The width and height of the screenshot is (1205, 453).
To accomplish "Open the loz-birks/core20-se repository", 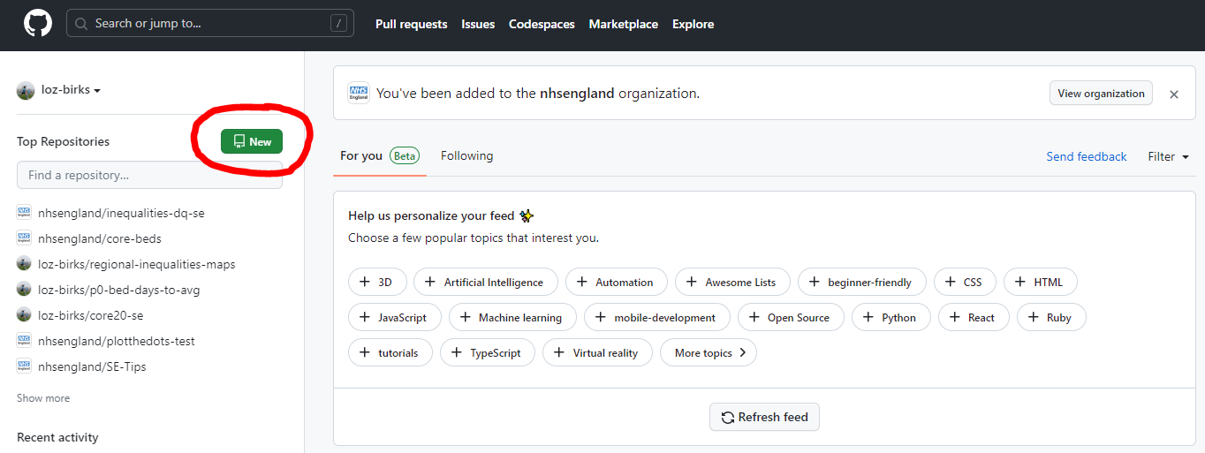I will (x=90, y=315).
